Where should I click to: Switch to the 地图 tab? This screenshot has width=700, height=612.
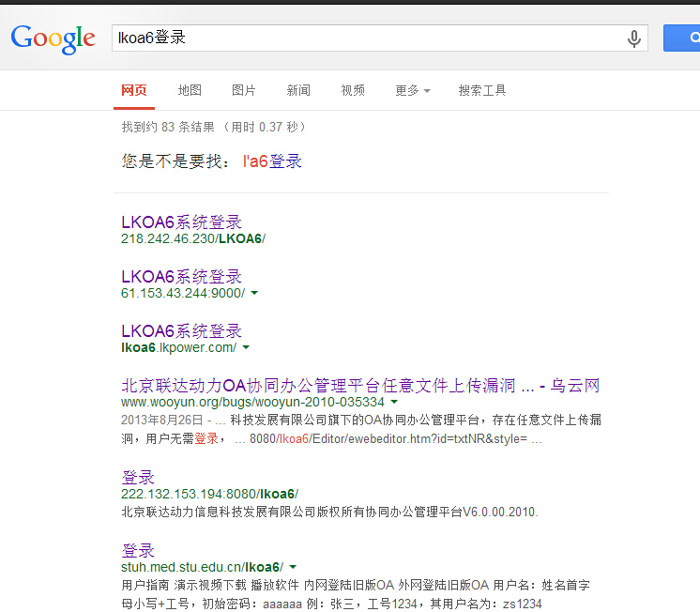click(190, 91)
